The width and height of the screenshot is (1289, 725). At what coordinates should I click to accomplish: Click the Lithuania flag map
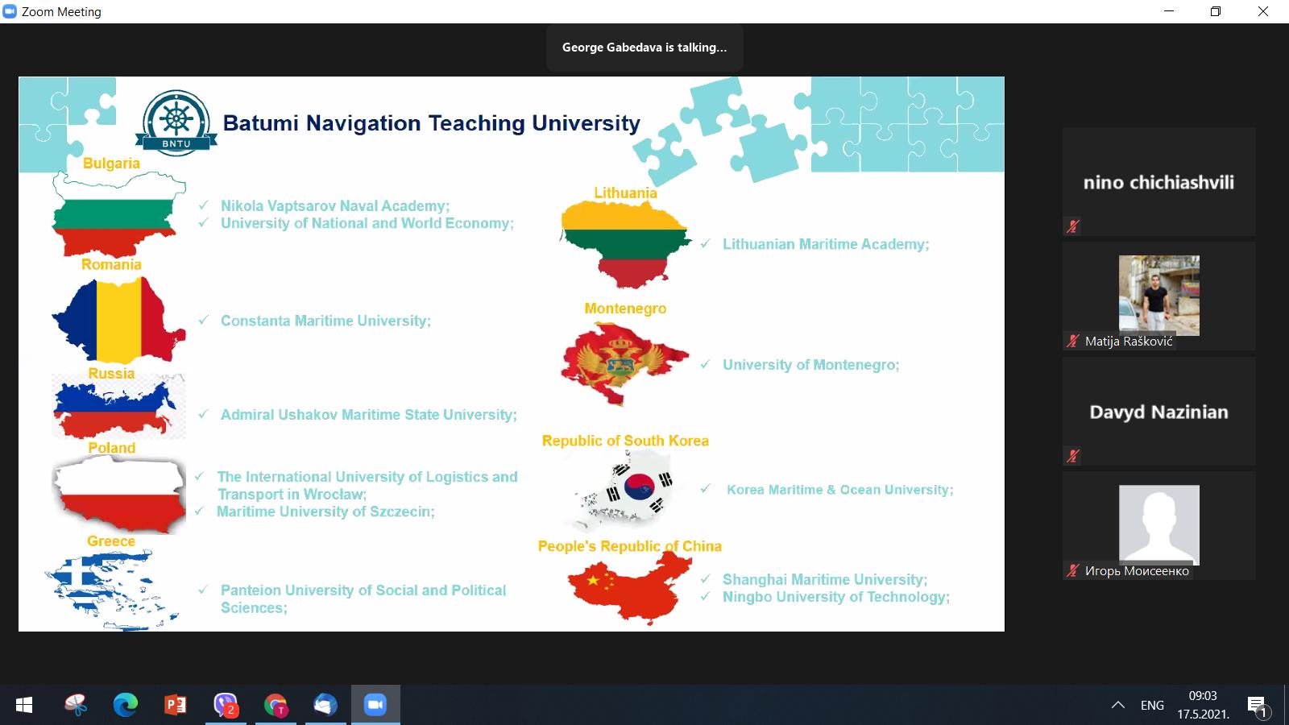(x=625, y=245)
